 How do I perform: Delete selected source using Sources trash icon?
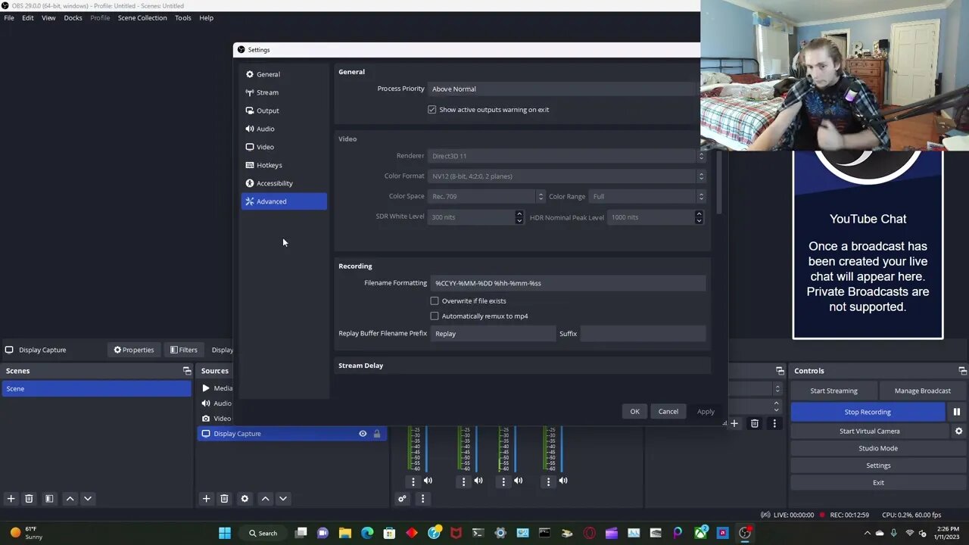click(x=224, y=499)
